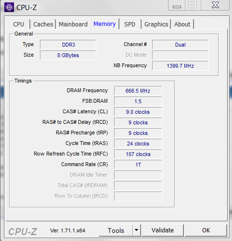Switch to the Graphics tab
Image resolution: width=232 pixels, height=241 pixels.
156,24
